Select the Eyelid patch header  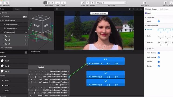coord(49,67)
